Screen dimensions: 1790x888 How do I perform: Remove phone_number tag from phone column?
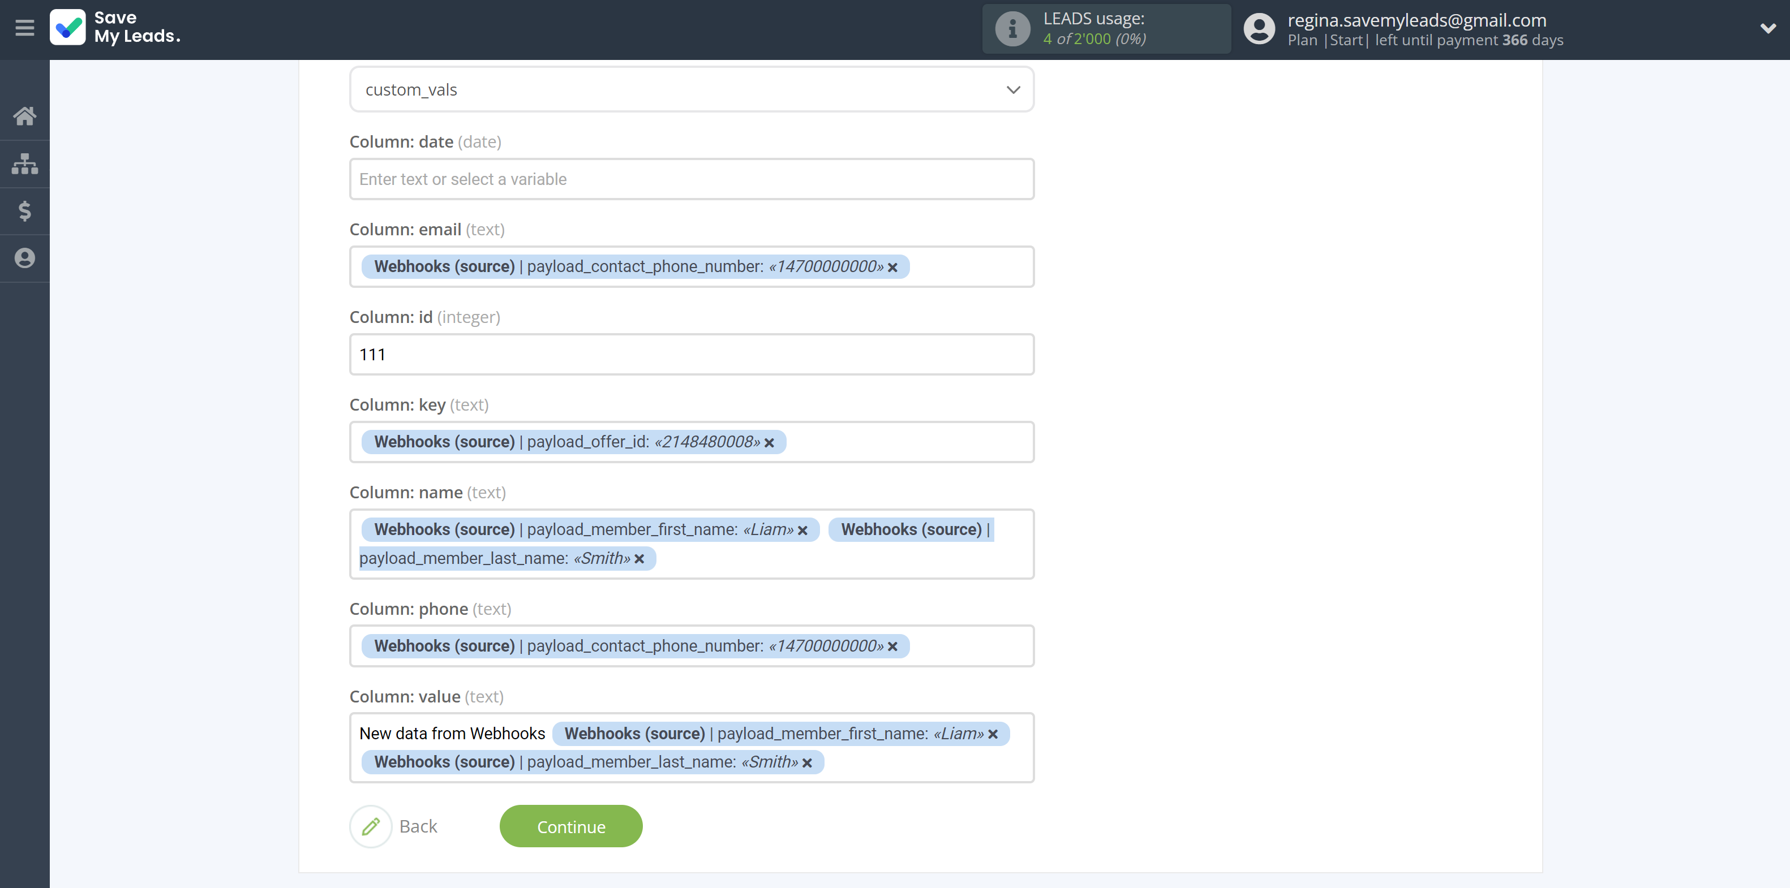point(892,646)
